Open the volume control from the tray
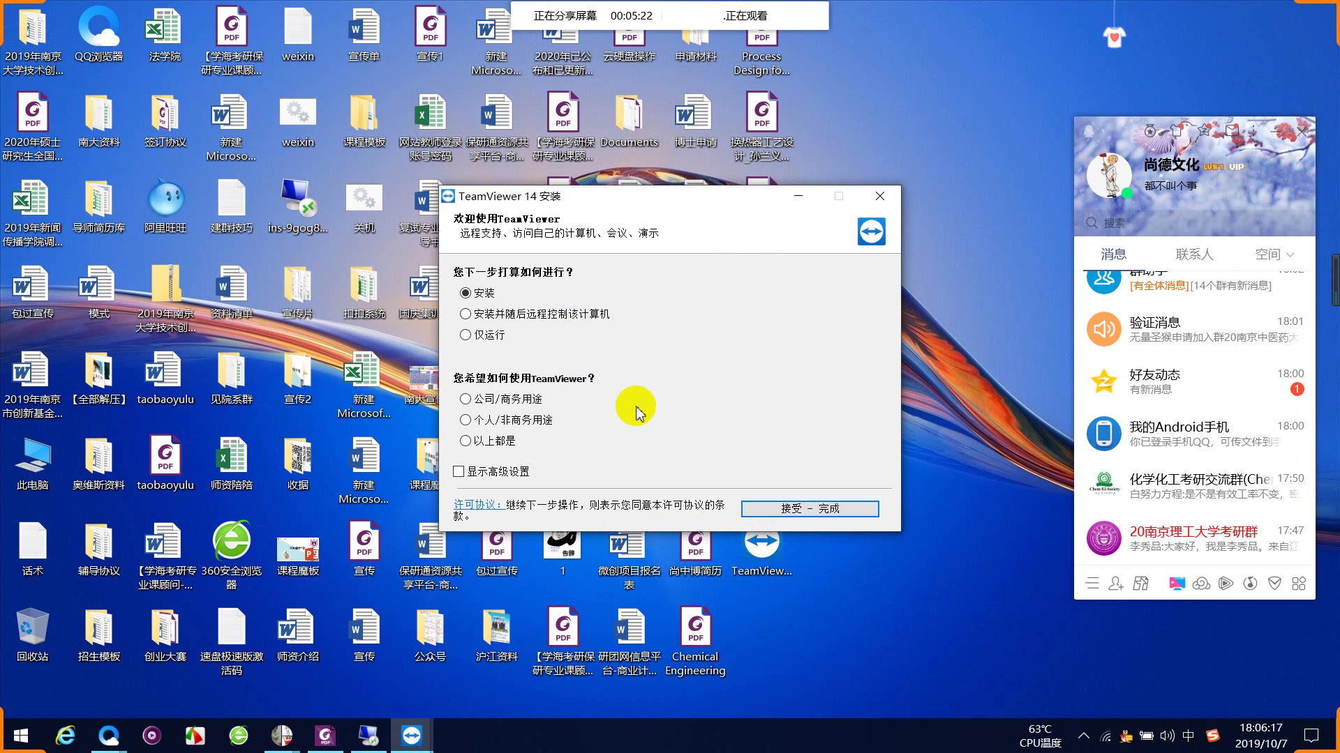The image size is (1340, 753). click(x=1168, y=736)
